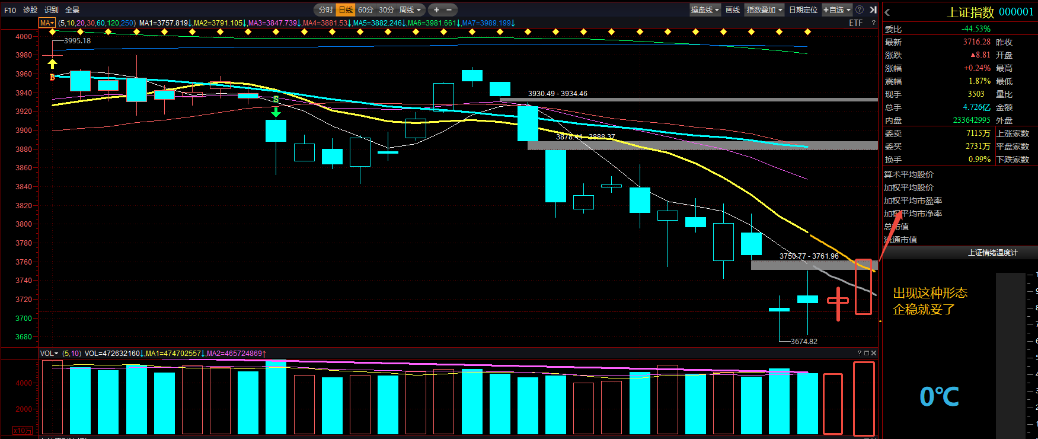Expand the 周线 period dropdown
The width and height of the screenshot is (1038, 439).
pos(410,9)
